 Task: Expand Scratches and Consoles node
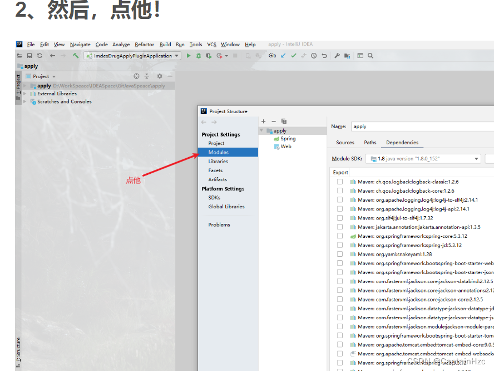pyautogui.click(x=25, y=101)
